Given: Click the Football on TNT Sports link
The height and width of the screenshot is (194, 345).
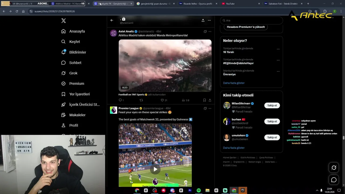Looking at the screenshot, I should point(132,95).
